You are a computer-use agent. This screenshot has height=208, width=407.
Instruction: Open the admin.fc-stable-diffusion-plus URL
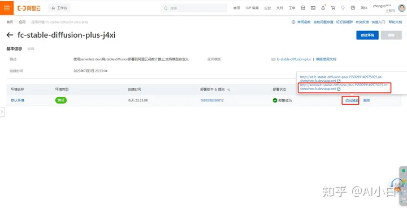344,87
